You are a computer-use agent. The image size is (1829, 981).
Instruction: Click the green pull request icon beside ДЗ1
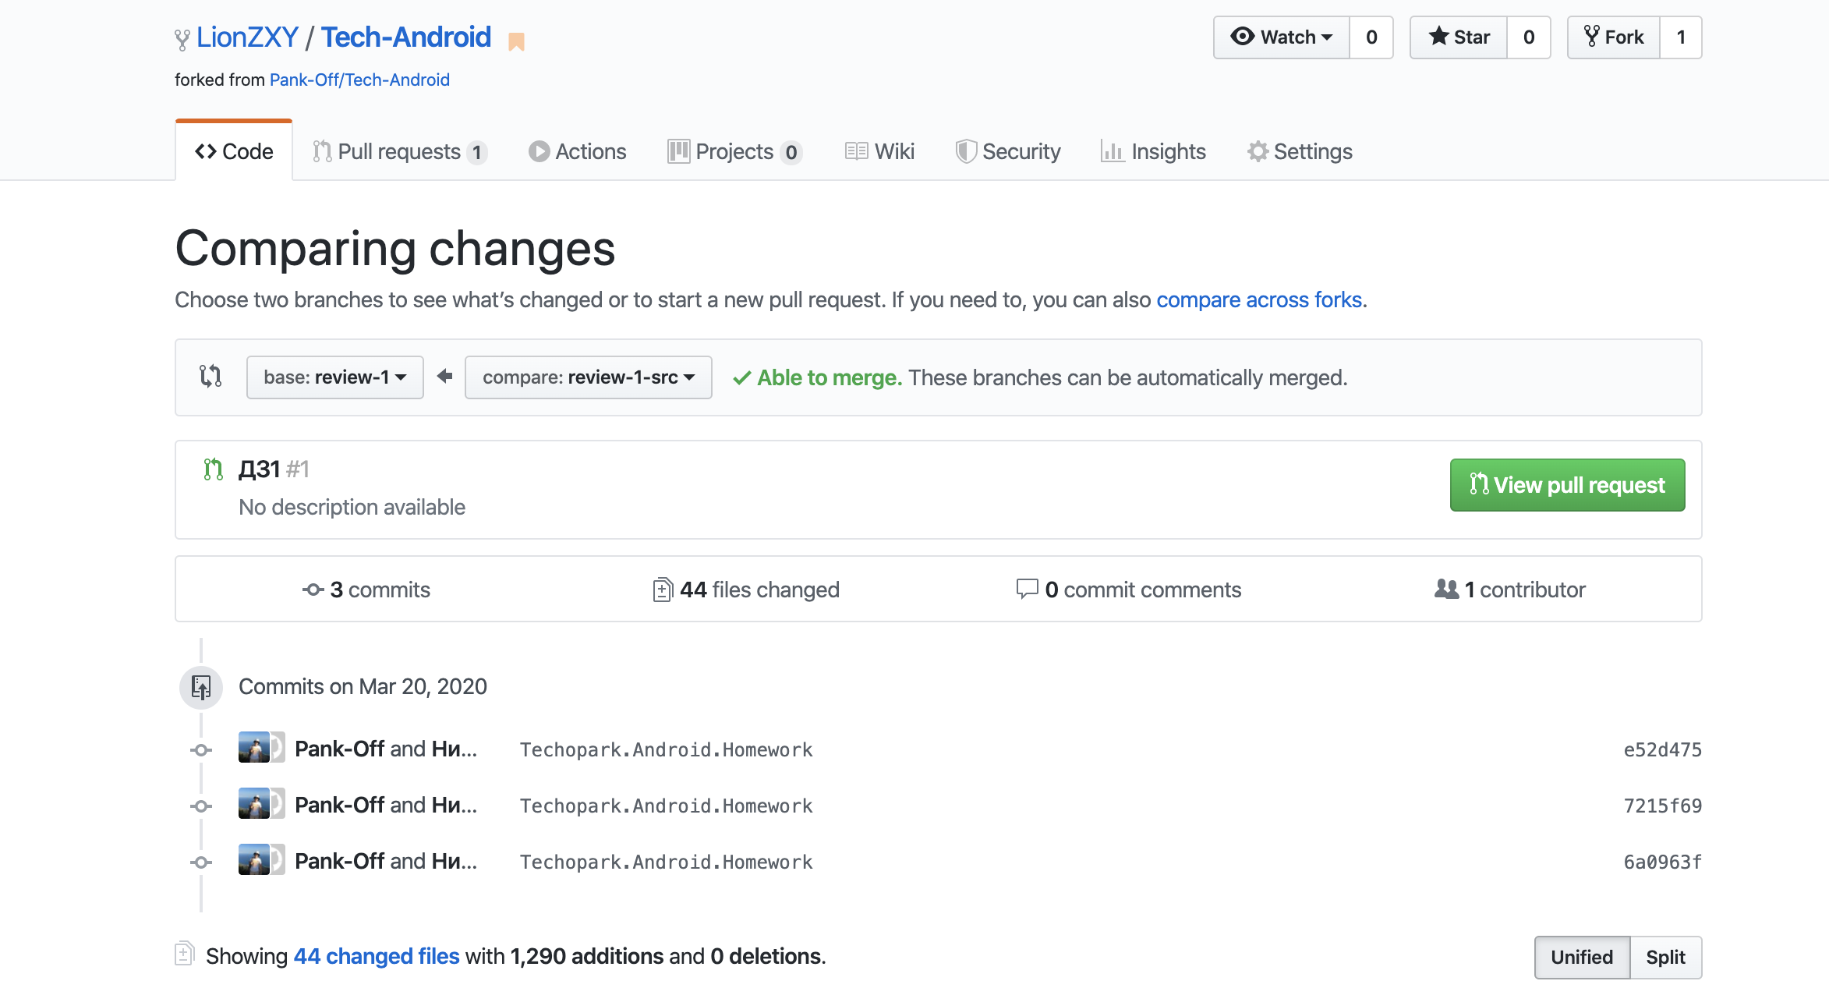(x=213, y=469)
